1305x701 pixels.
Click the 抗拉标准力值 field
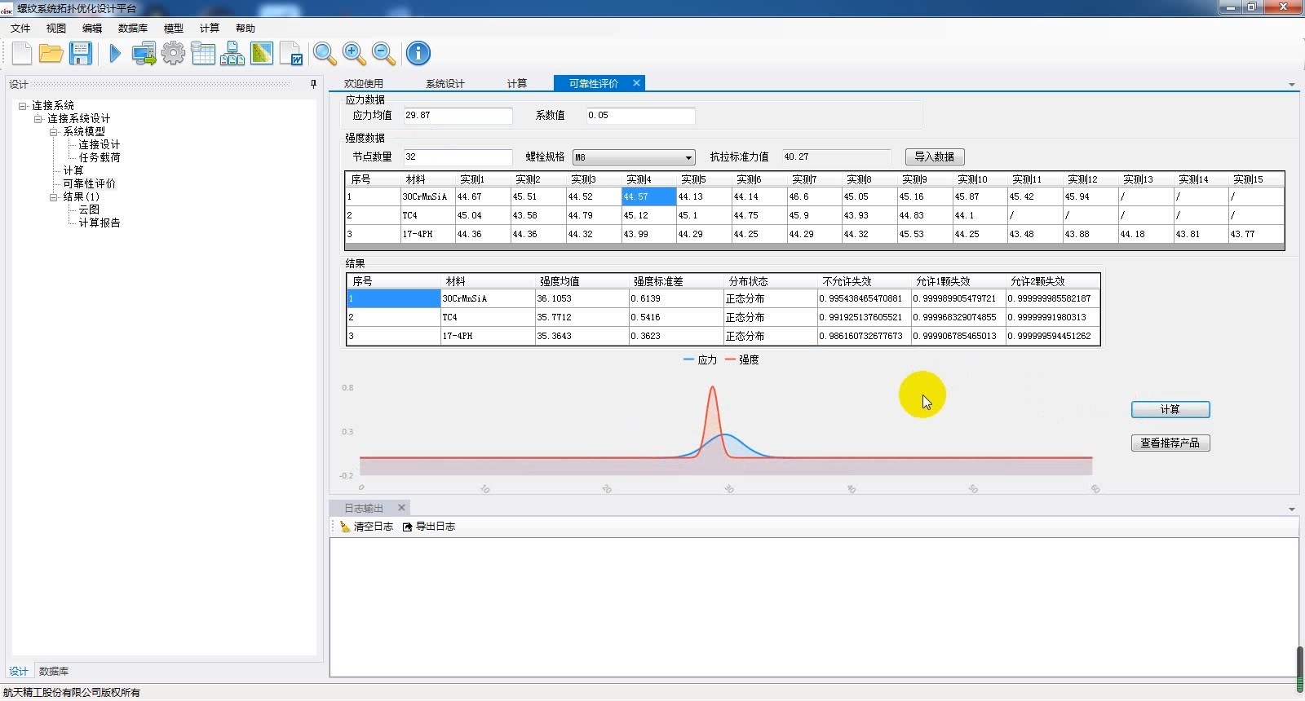[x=836, y=157]
